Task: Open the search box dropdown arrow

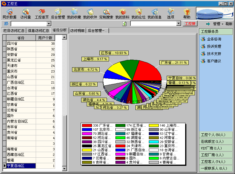Action: pyautogui.click(x=179, y=24)
